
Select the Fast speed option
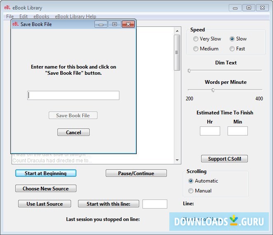(x=237, y=49)
